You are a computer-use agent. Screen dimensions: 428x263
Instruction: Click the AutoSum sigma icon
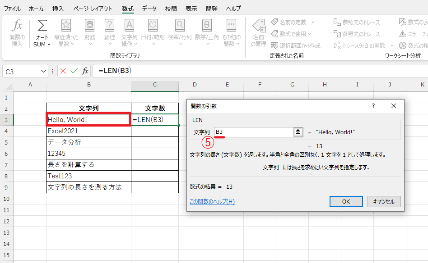pos(42,26)
